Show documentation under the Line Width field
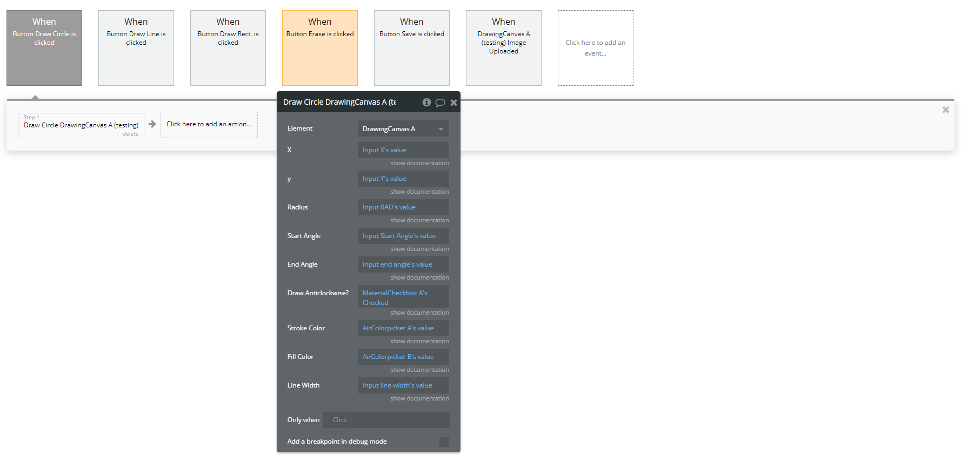Viewport: 961px width, 455px height. (419, 398)
